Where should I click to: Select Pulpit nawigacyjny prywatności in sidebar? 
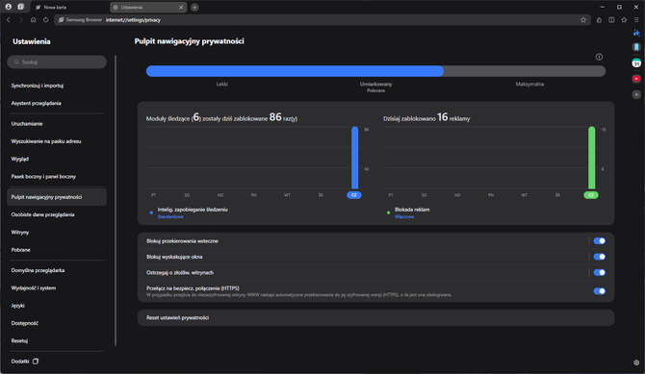pos(57,197)
